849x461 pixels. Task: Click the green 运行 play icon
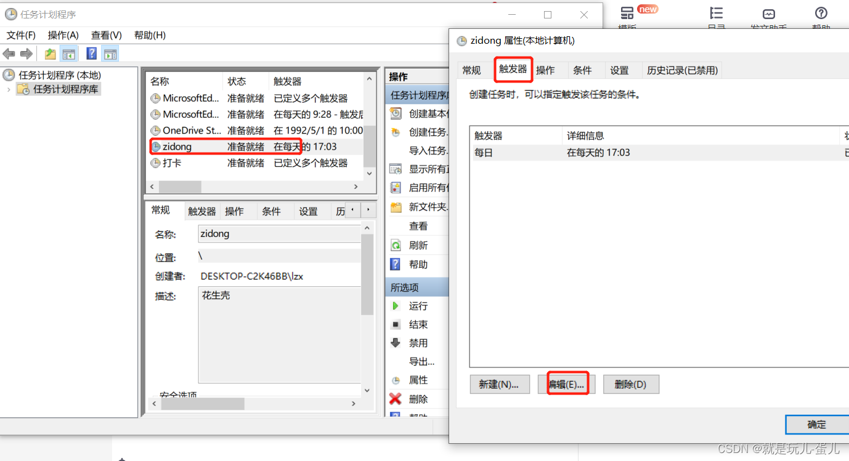coord(396,306)
